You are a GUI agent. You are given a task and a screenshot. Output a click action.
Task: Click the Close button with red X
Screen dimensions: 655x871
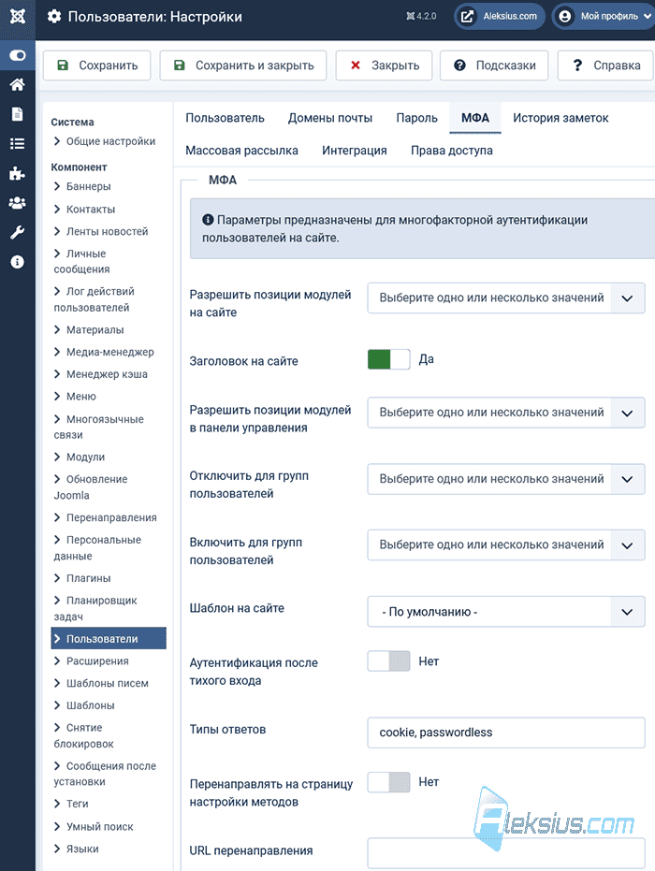384,65
